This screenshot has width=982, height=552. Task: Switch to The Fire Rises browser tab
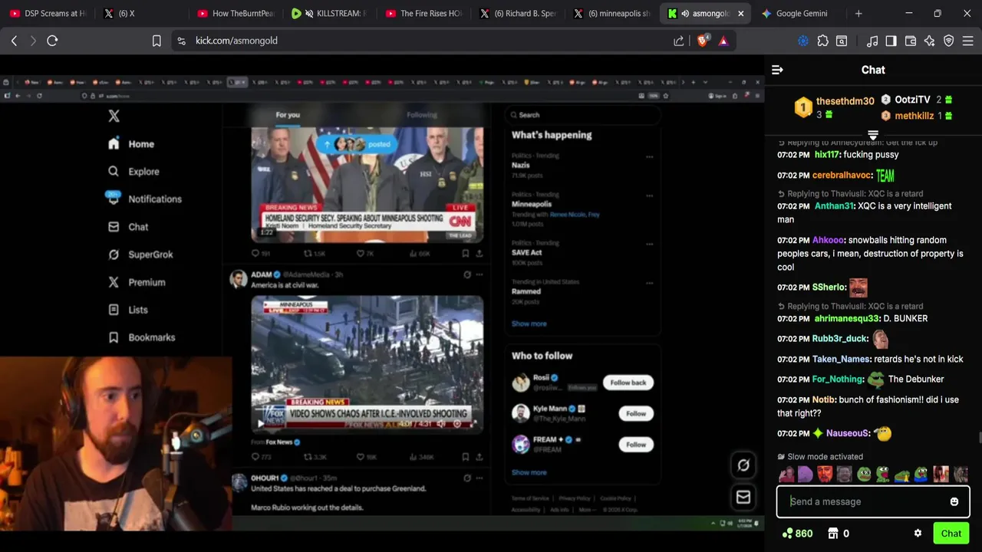(x=422, y=13)
